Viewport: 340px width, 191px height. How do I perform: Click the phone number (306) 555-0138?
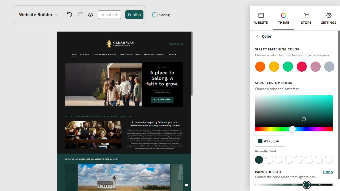pyautogui.click(x=176, y=44)
